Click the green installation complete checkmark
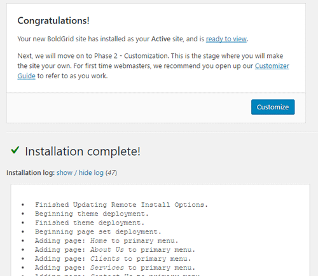This screenshot has height=276, width=318. 15,150
